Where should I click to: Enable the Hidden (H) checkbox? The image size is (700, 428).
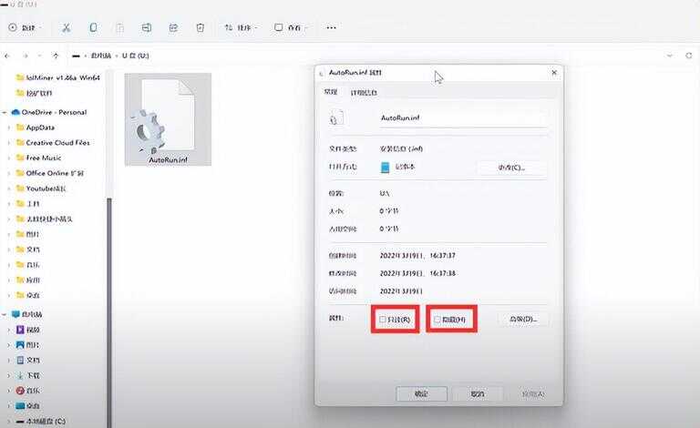pos(437,320)
